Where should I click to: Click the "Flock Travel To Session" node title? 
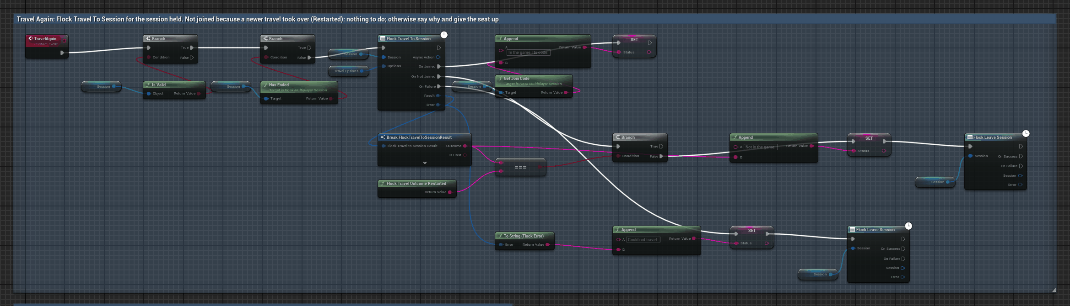pyautogui.click(x=408, y=39)
